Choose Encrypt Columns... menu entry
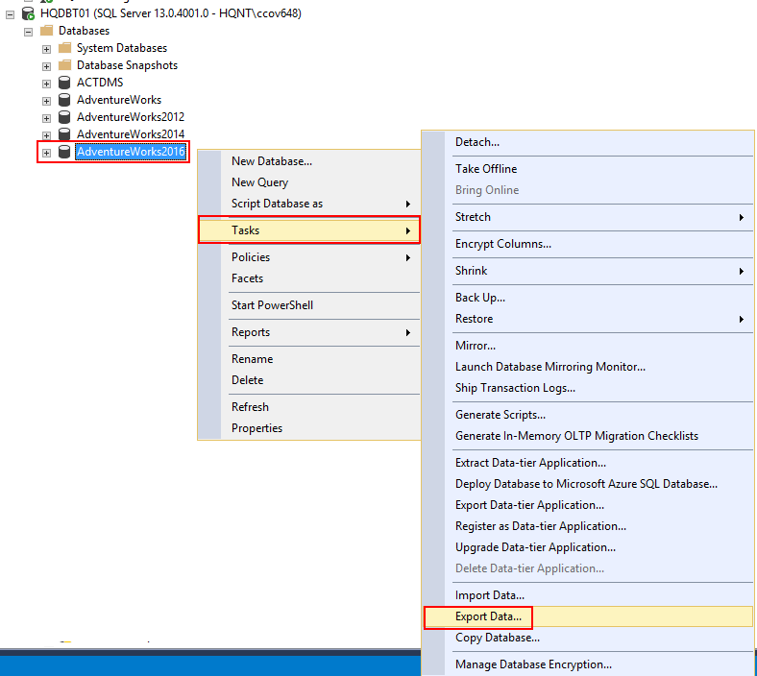The image size is (757, 676). (x=588, y=244)
